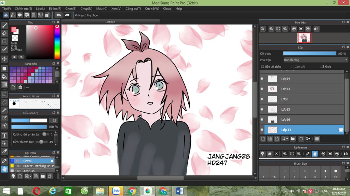Select layer Lớp13 in the layer list
350x196 pixels.
(302, 89)
